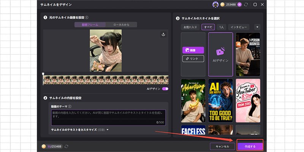Click the upload image icon in preview
The image size is (304, 152).
(x=163, y=35)
